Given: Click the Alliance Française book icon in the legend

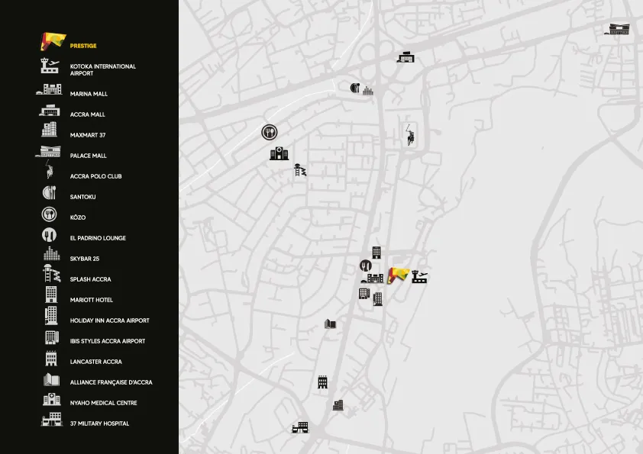Looking at the screenshot, I should [x=52, y=379].
